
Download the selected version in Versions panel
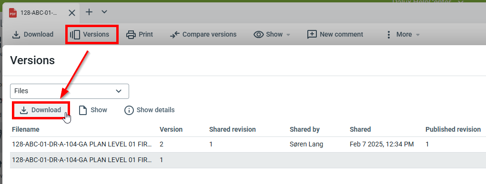click(40, 110)
